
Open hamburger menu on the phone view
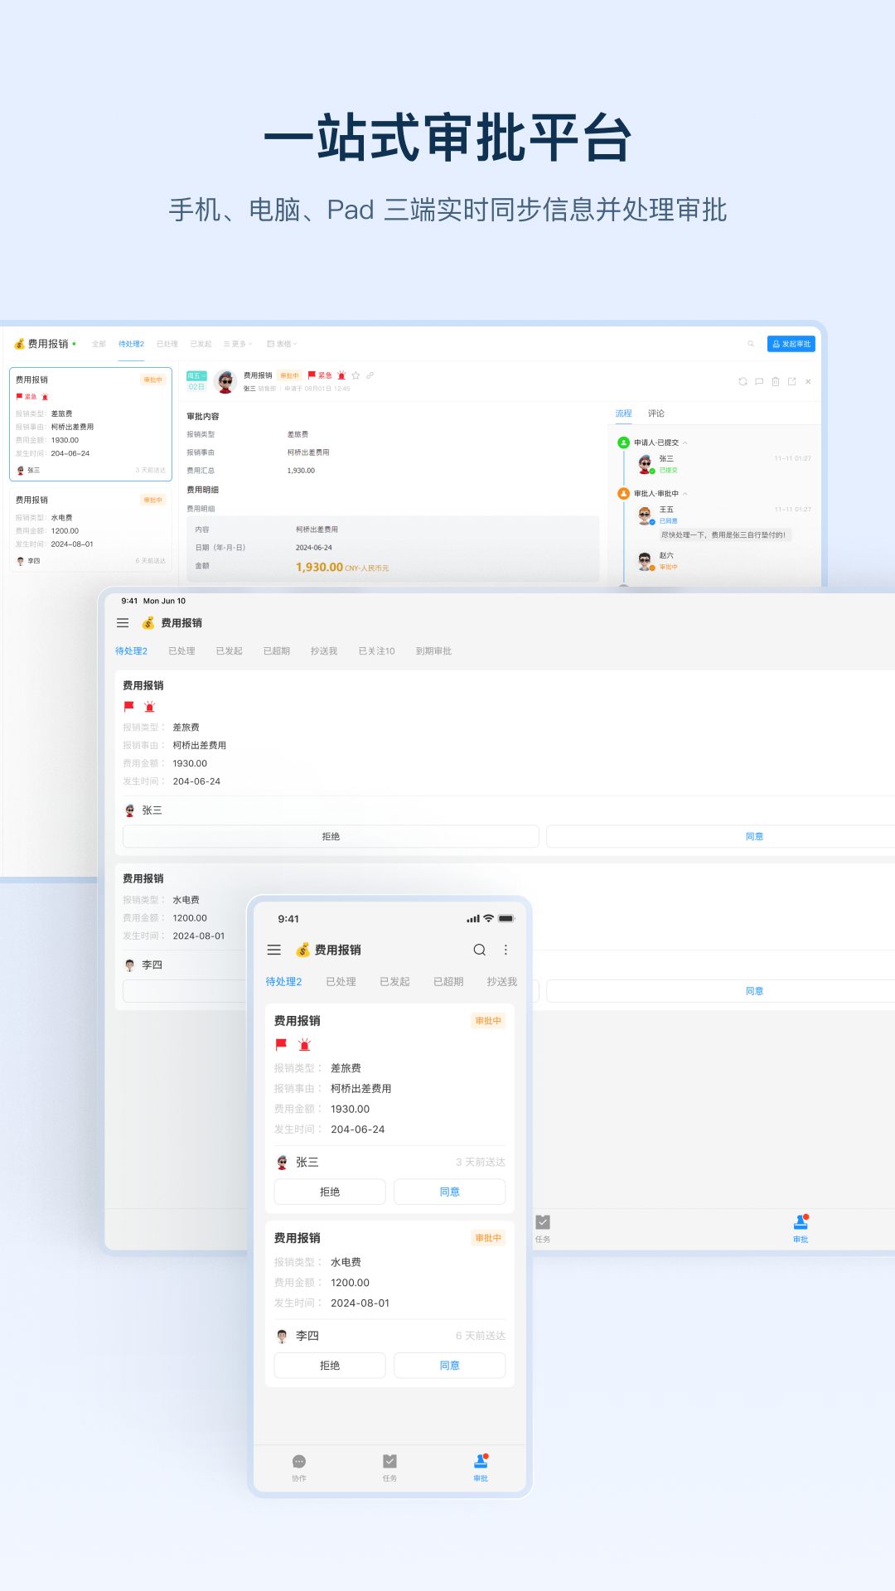(x=274, y=950)
